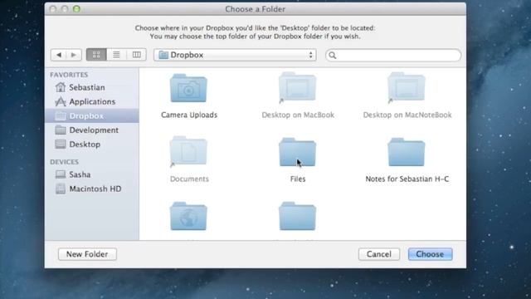Select the Files folder icon

pyautogui.click(x=297, y=152)
